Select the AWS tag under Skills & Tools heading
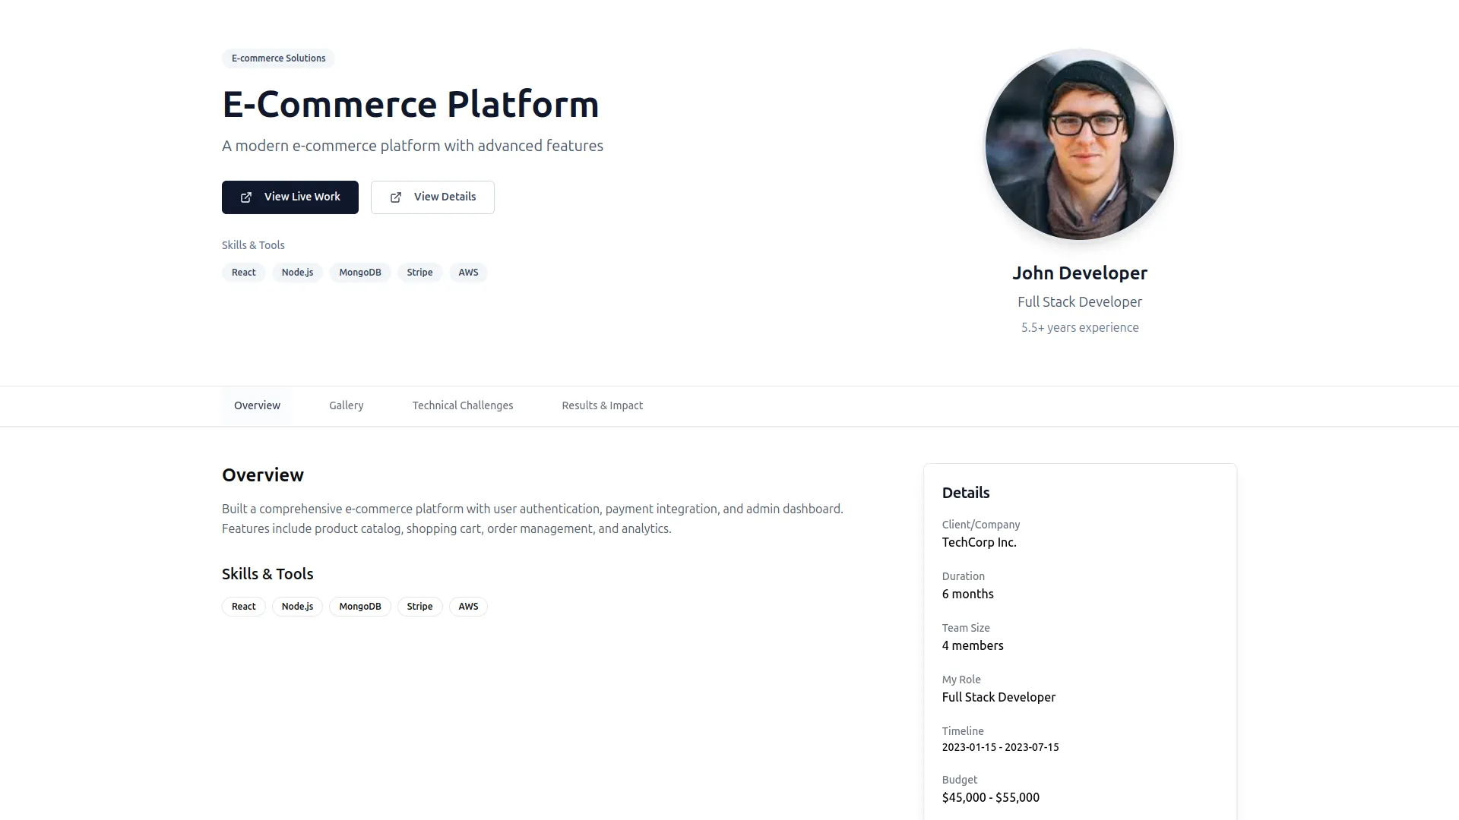Image resolution: width=1459 pixels, height=820 pixels. point(468,607)
